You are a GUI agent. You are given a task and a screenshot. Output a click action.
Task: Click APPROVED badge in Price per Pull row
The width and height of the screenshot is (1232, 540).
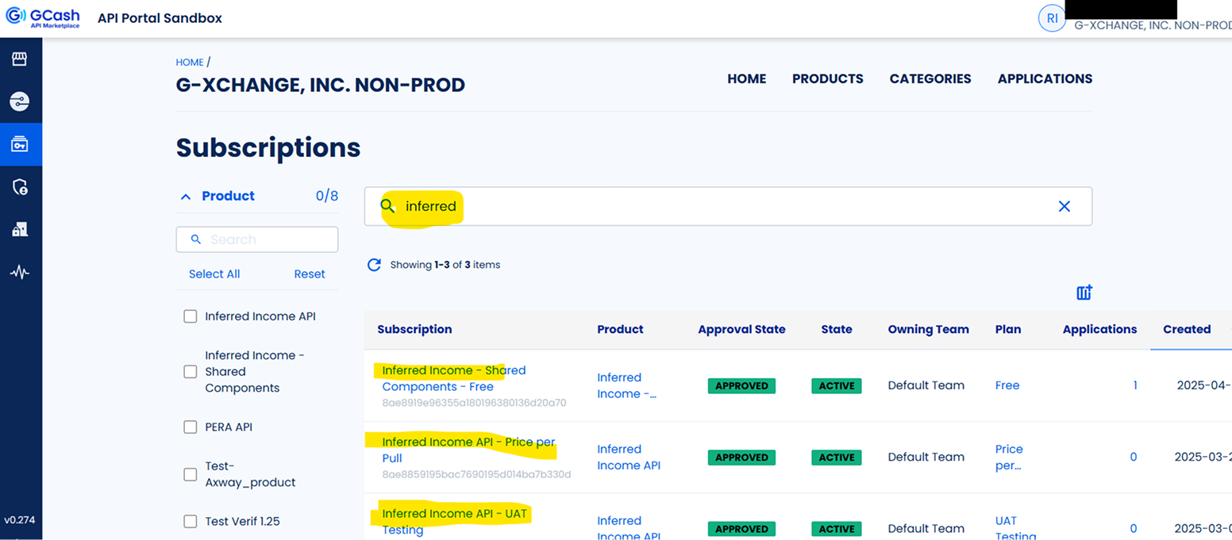tap(741, 458)
